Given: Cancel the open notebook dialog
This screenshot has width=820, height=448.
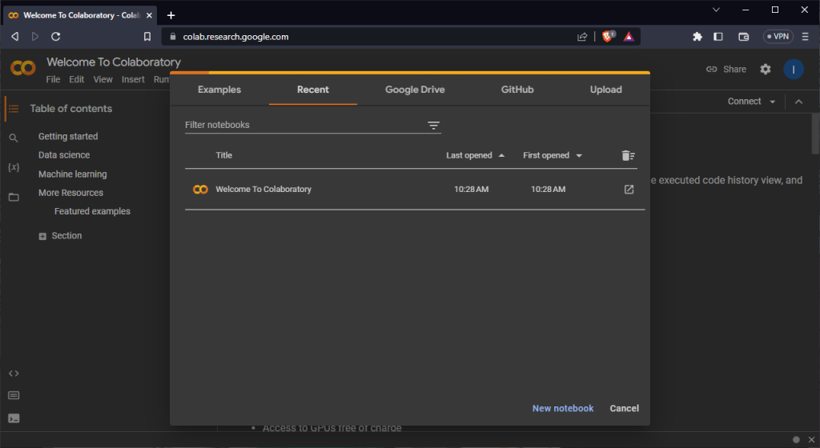Looking at the screenshot, I should pos(624,408).
